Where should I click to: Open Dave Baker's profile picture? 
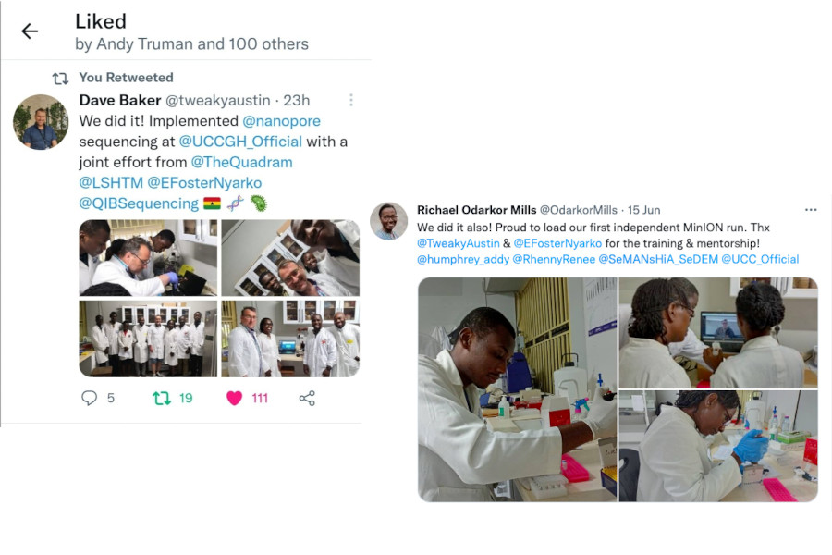click(x=41, y=122)
